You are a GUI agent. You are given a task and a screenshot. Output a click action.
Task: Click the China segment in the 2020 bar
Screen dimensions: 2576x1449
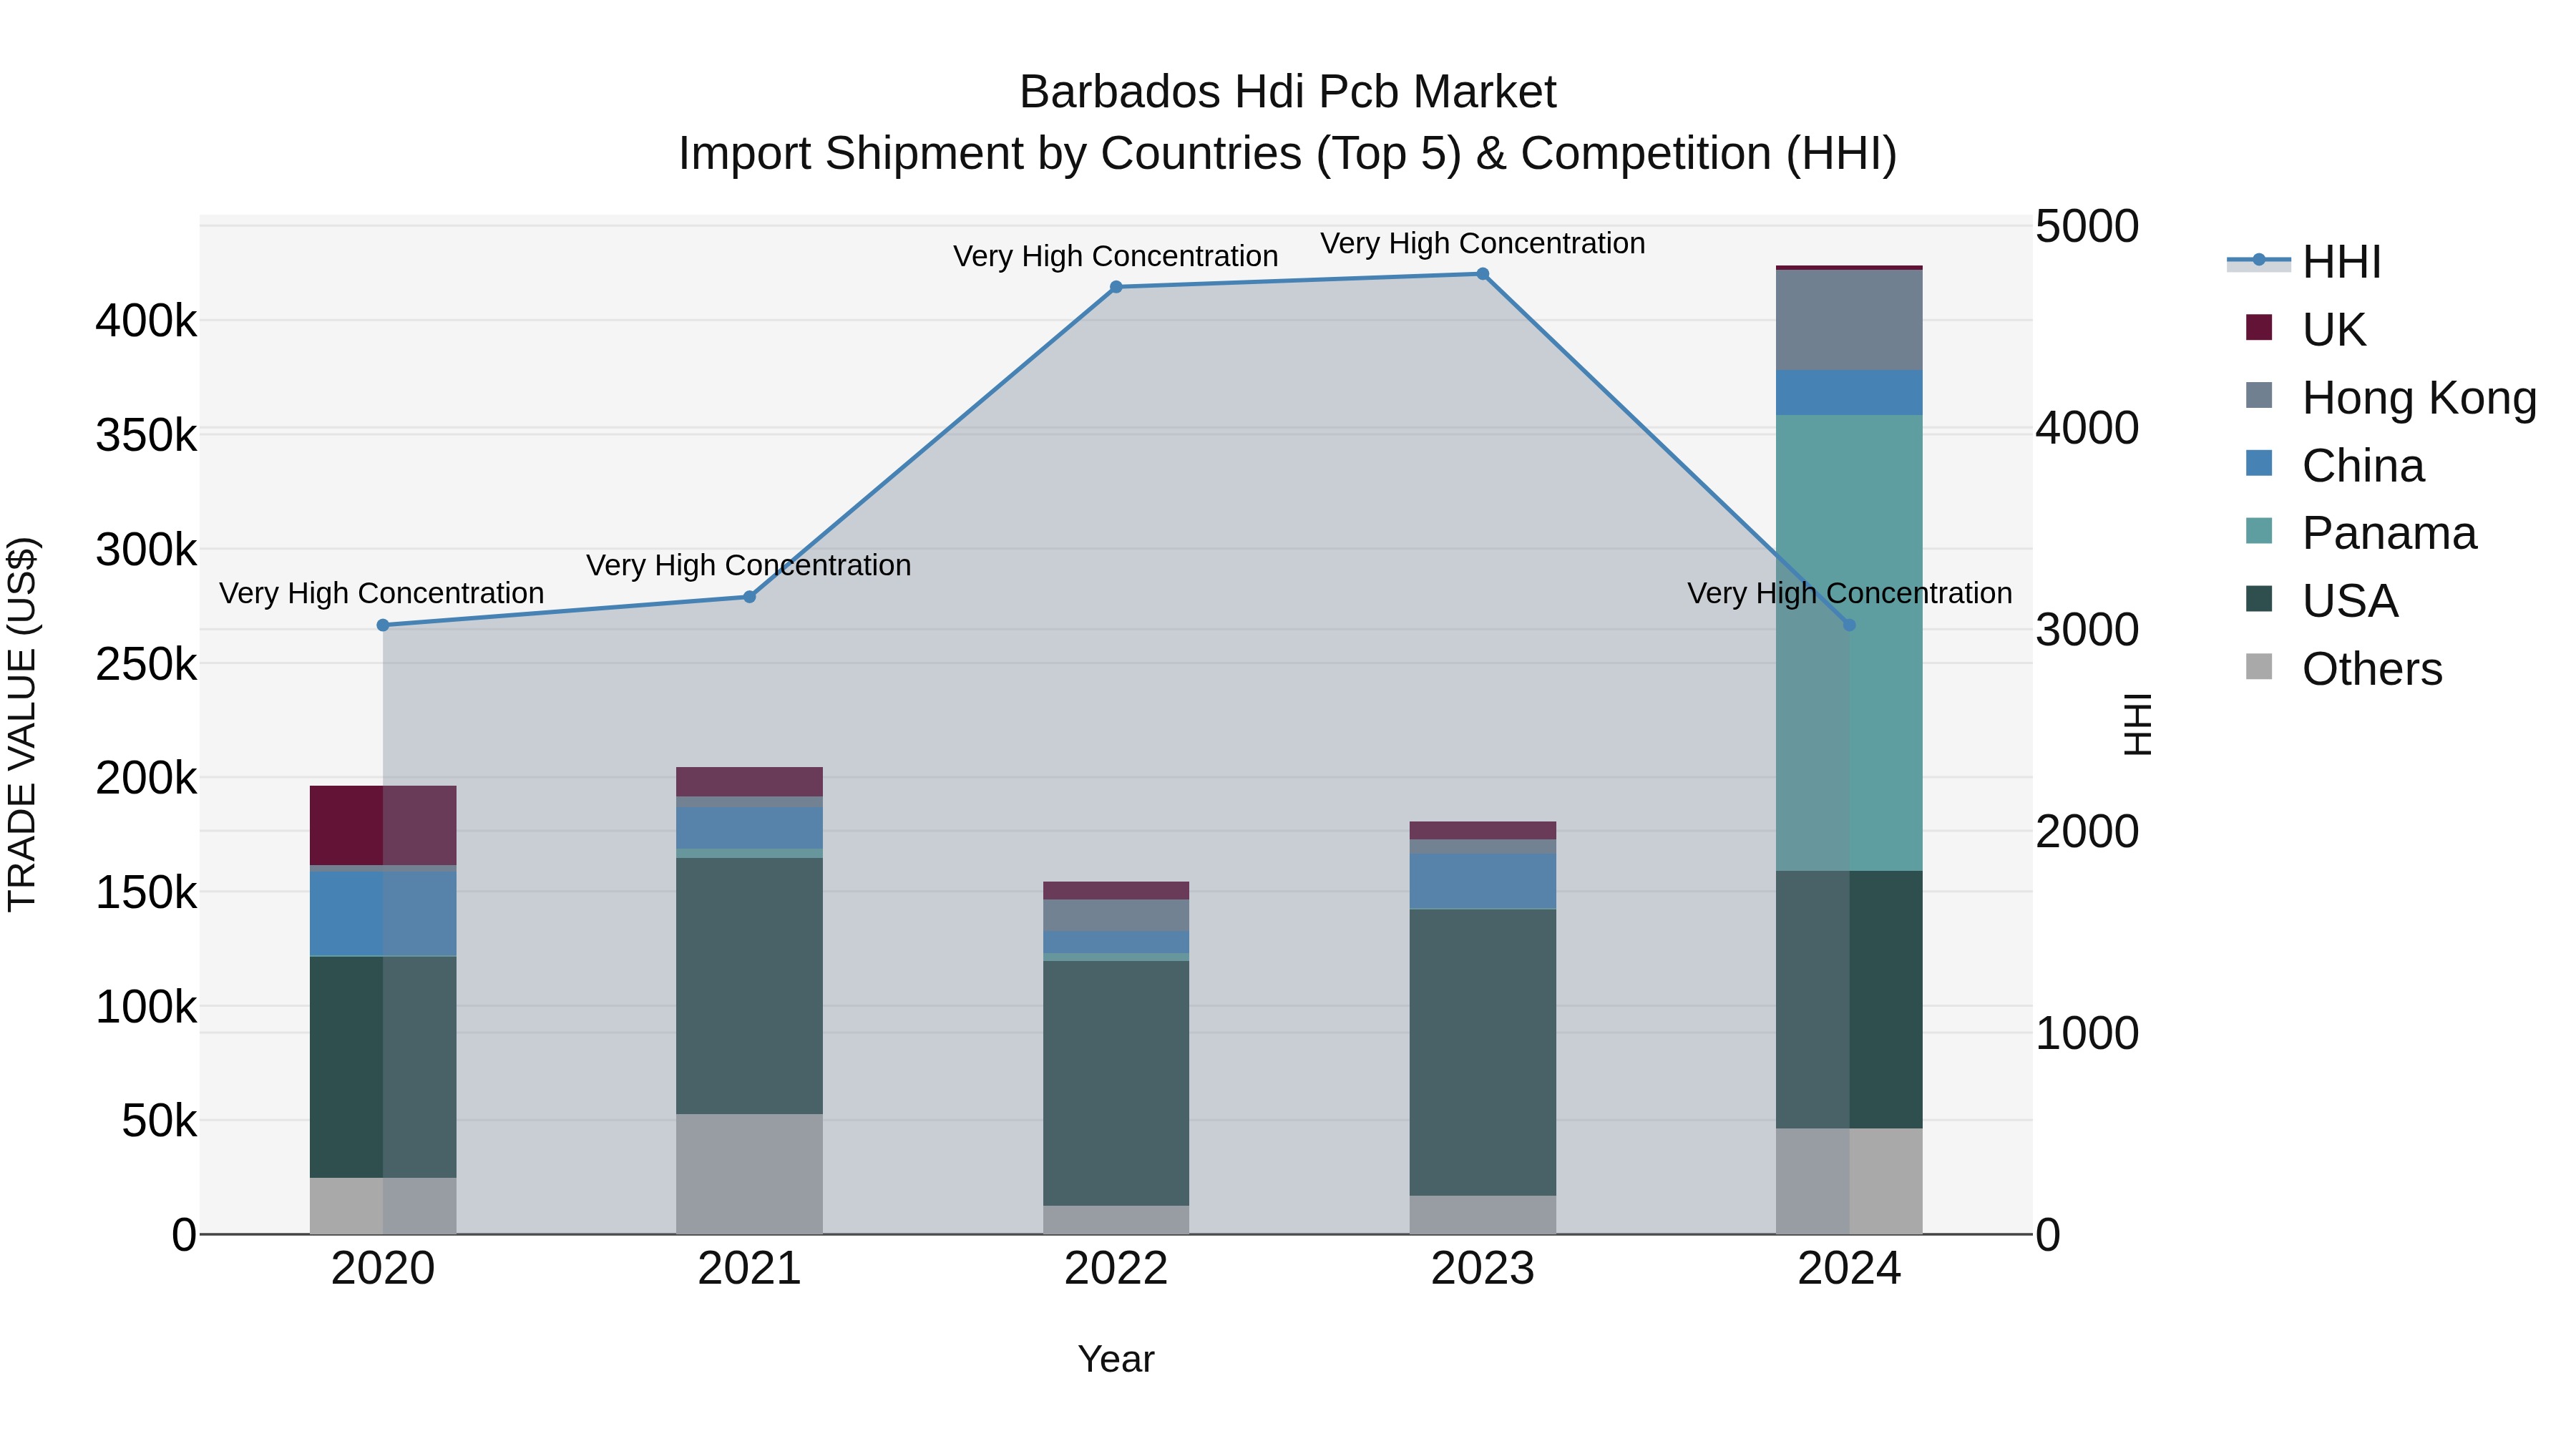[x=383, y=914]
